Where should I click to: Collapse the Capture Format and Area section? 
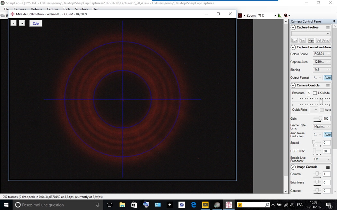pos(293,47)
